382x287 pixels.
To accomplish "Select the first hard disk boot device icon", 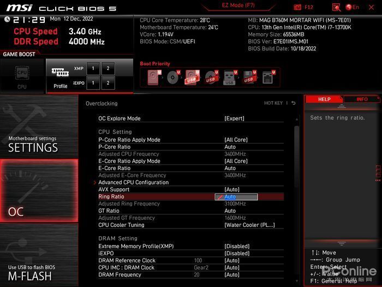I will [154, 78].
